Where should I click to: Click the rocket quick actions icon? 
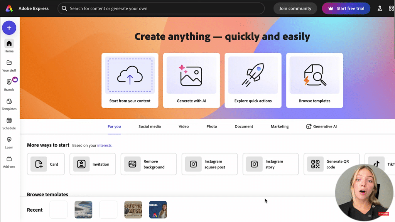click(x=253, y=75)
